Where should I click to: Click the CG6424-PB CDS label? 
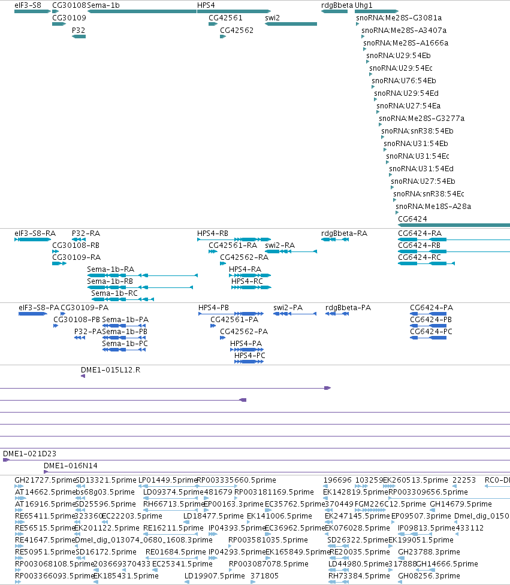click(431, 320)
